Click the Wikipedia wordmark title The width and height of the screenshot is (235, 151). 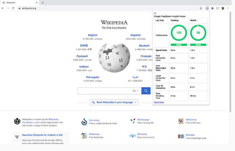(x=114, y=22)
